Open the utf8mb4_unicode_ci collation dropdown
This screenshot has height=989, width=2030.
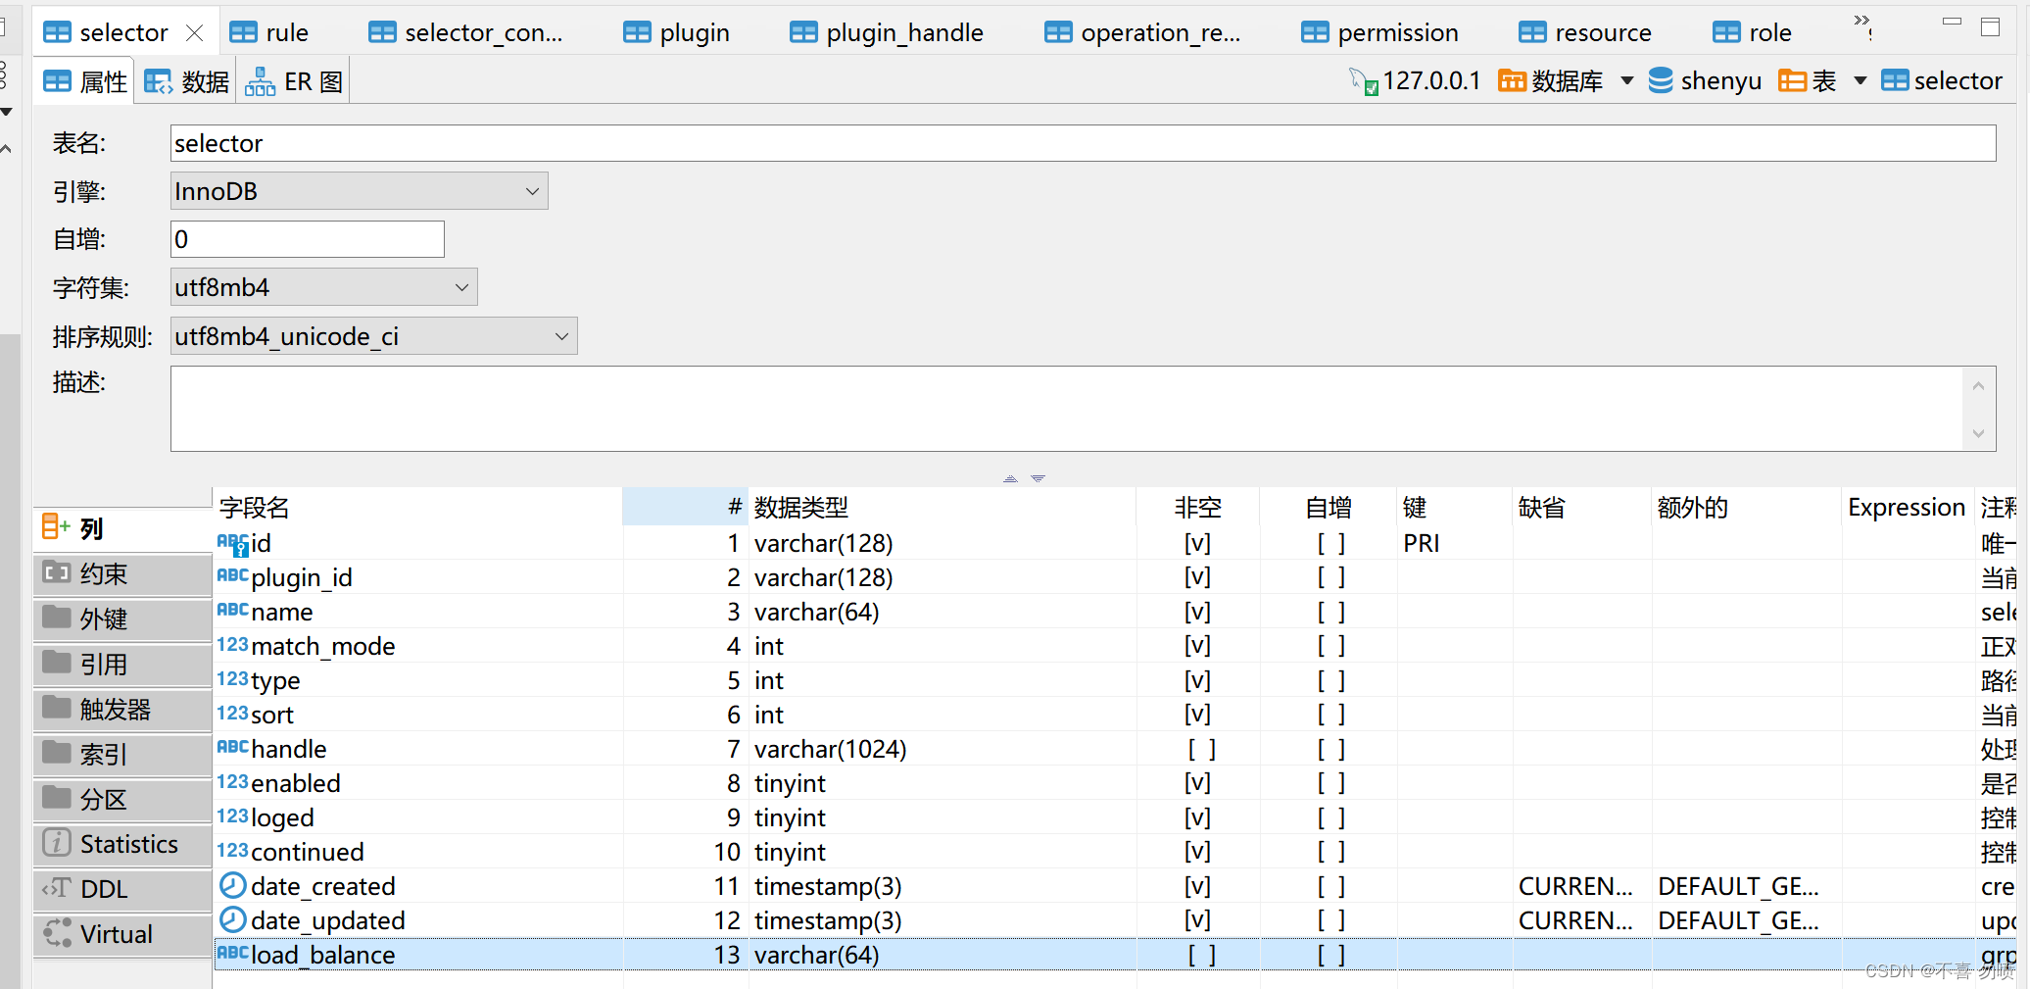click(373, 336)
